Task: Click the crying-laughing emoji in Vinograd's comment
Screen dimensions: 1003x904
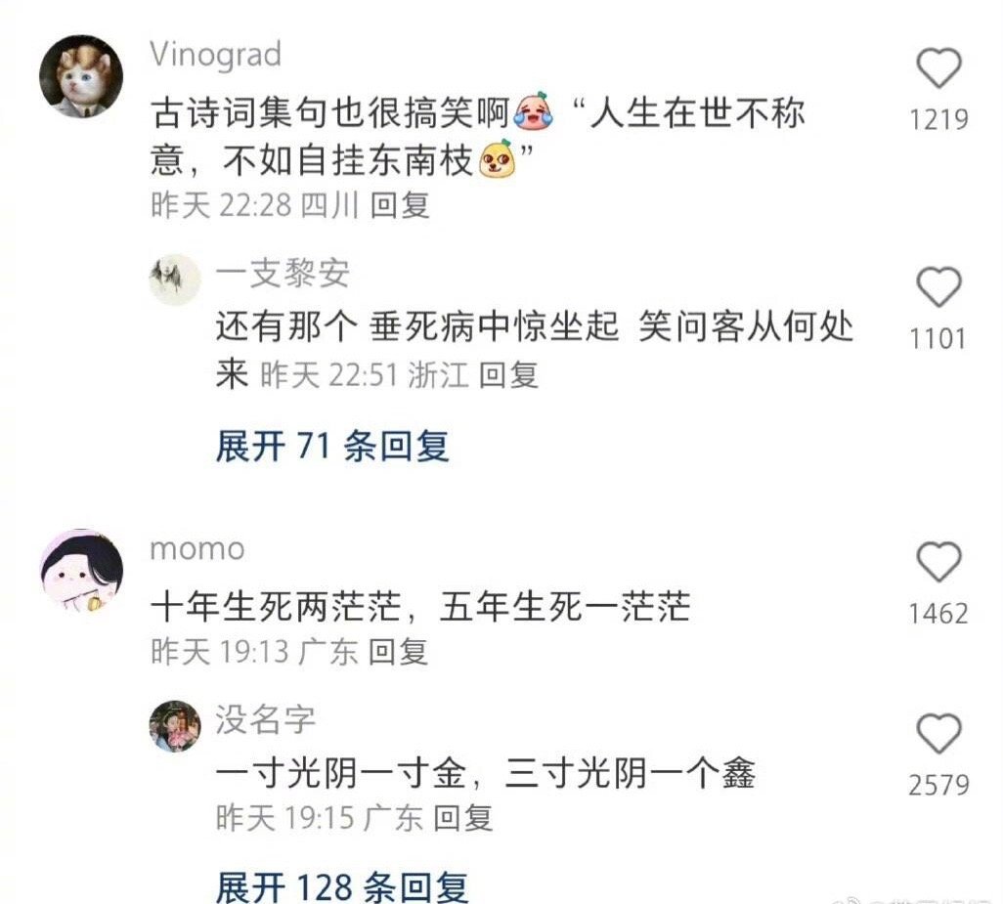Action: [532, 111]
